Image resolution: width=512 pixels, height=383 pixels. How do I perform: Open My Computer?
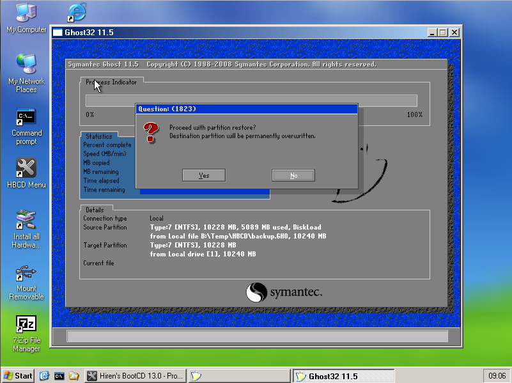click(x=26, y=16)
